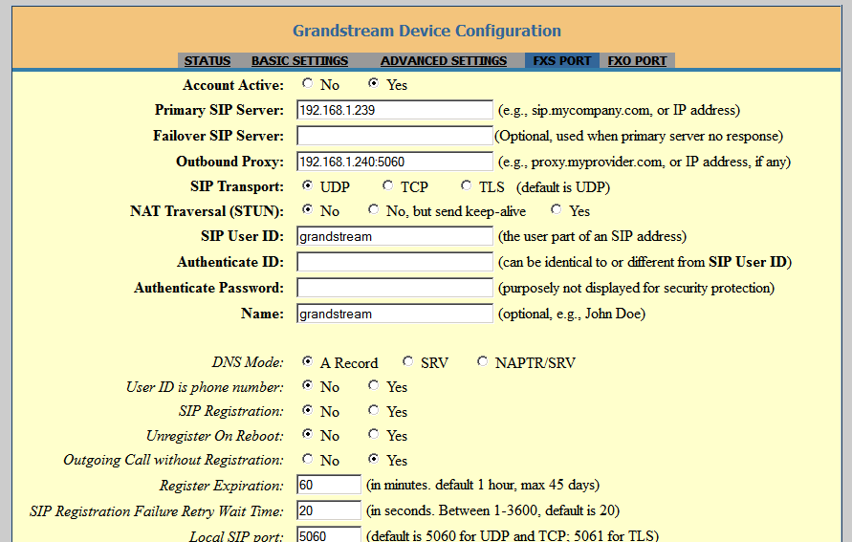The width and height of the screenshot is (852, 542).
Task: Select NAPTR/SRV DNS Mode
Action: pyautogui.click(x=482, y=361)
